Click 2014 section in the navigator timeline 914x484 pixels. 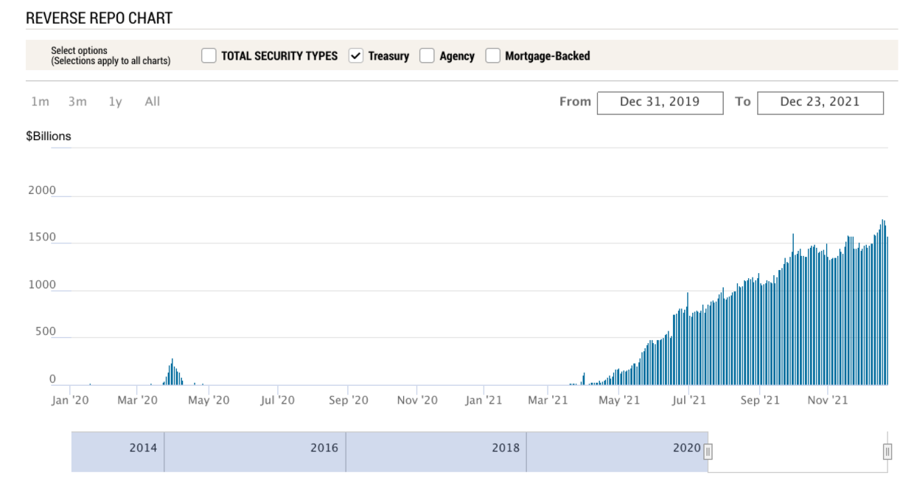[118, 452]
